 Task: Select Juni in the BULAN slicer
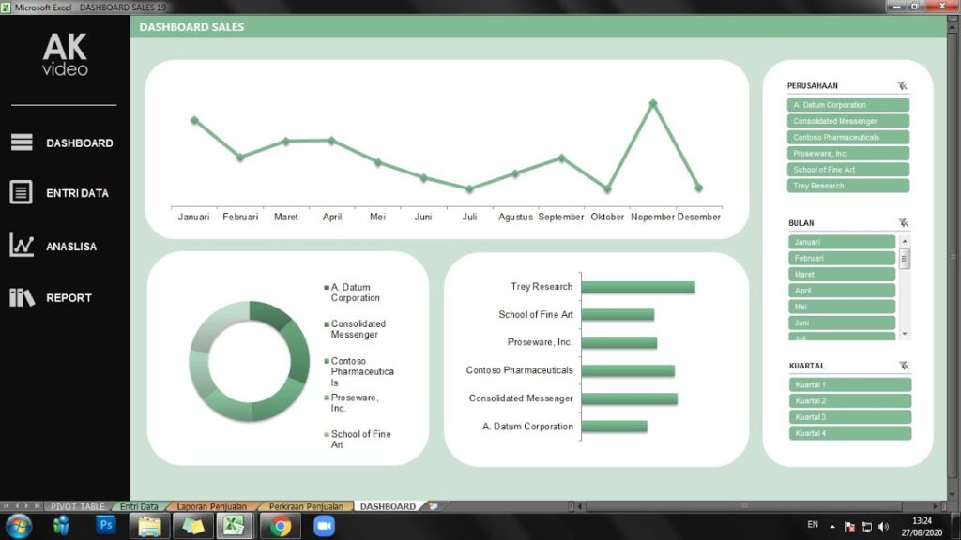842,322
